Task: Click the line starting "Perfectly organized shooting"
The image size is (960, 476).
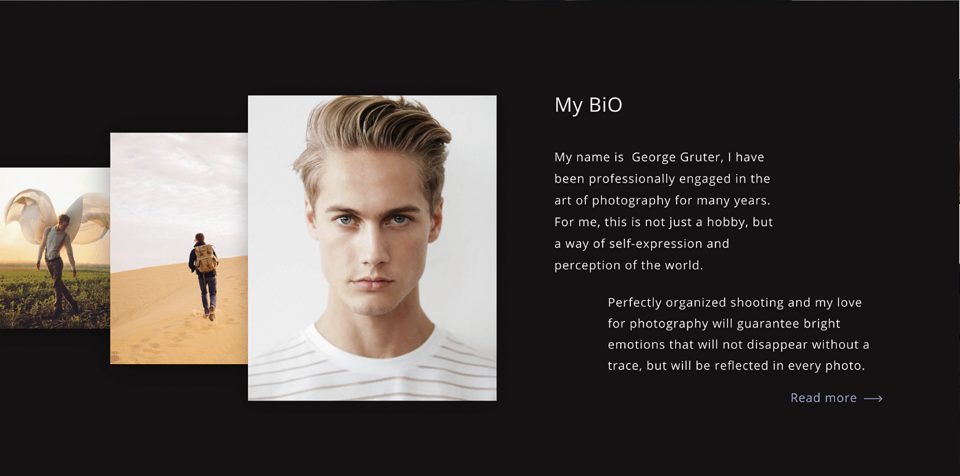Action: pos(735,302)
